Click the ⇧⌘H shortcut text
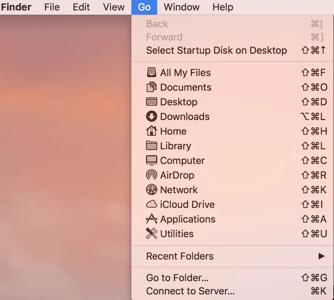 [314, 131]
